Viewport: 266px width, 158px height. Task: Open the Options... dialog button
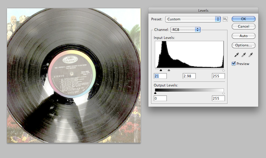point(244,45)
